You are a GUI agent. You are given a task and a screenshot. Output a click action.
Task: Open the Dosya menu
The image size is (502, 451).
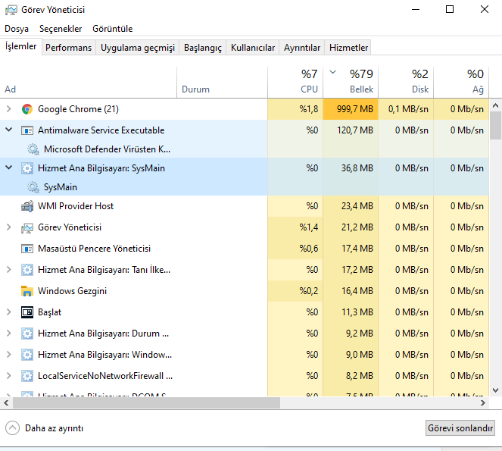17,29
